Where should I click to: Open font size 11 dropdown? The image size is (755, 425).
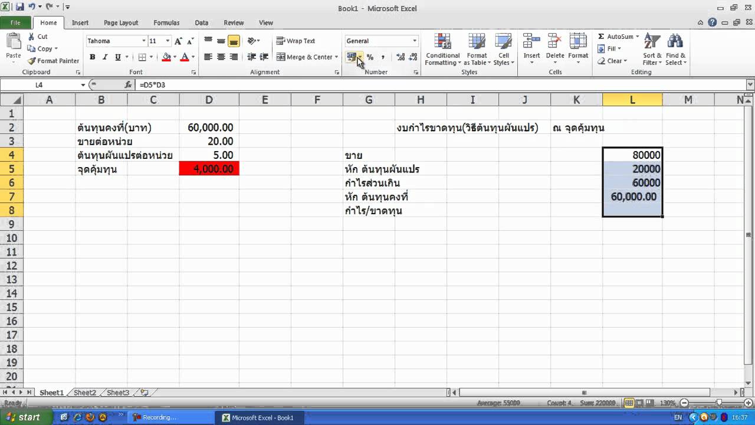[168, 41]
